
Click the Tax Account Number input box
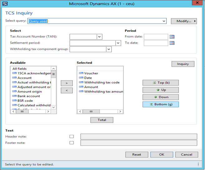point(83,37)
